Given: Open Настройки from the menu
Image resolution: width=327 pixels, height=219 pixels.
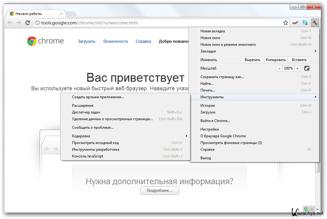Looking at the screenshot, I should [209, 129].
